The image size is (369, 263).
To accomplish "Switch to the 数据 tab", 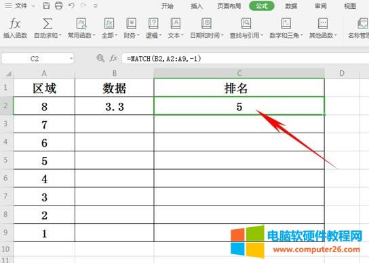I will pos(291,6).
